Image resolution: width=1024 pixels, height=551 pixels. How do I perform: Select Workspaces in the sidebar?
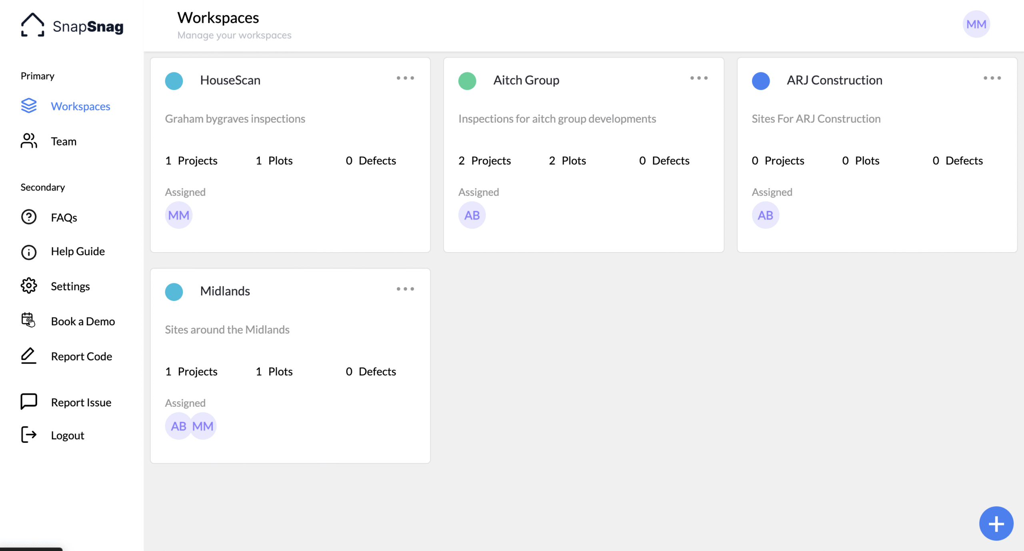click(x=80, y=106)
